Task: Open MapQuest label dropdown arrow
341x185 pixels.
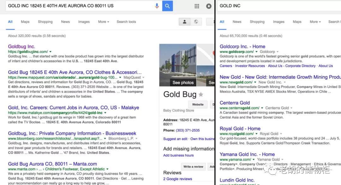Action: 143,78
